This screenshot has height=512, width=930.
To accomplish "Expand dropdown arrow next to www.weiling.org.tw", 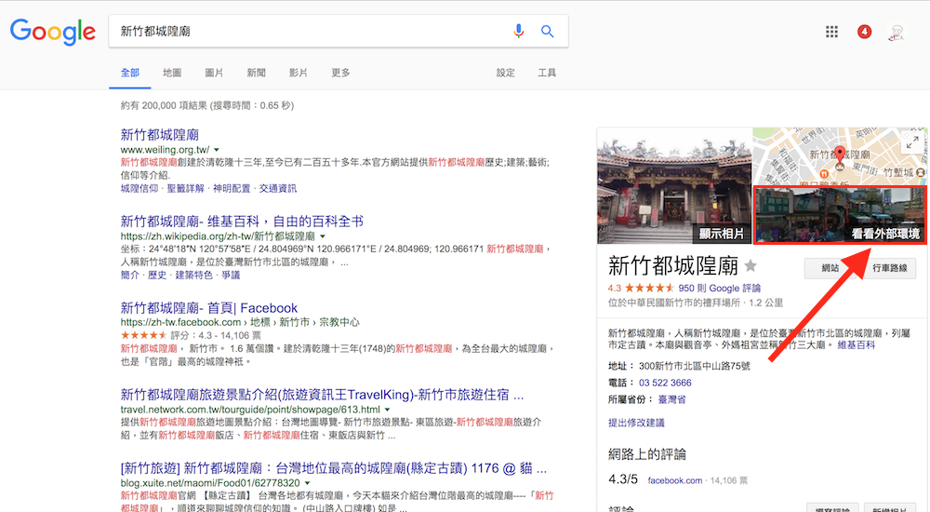I will pyautogui.click(x=217, y=150).
